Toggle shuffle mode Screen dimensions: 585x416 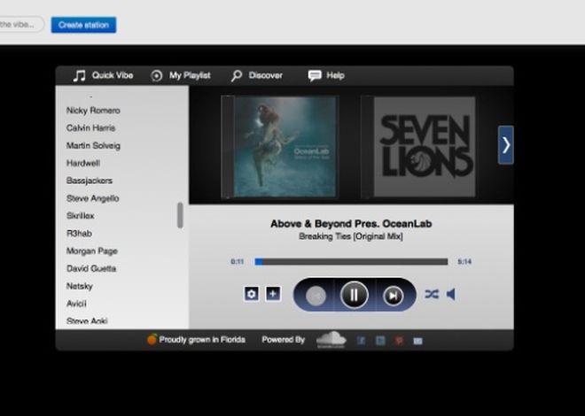coord(432,294)
